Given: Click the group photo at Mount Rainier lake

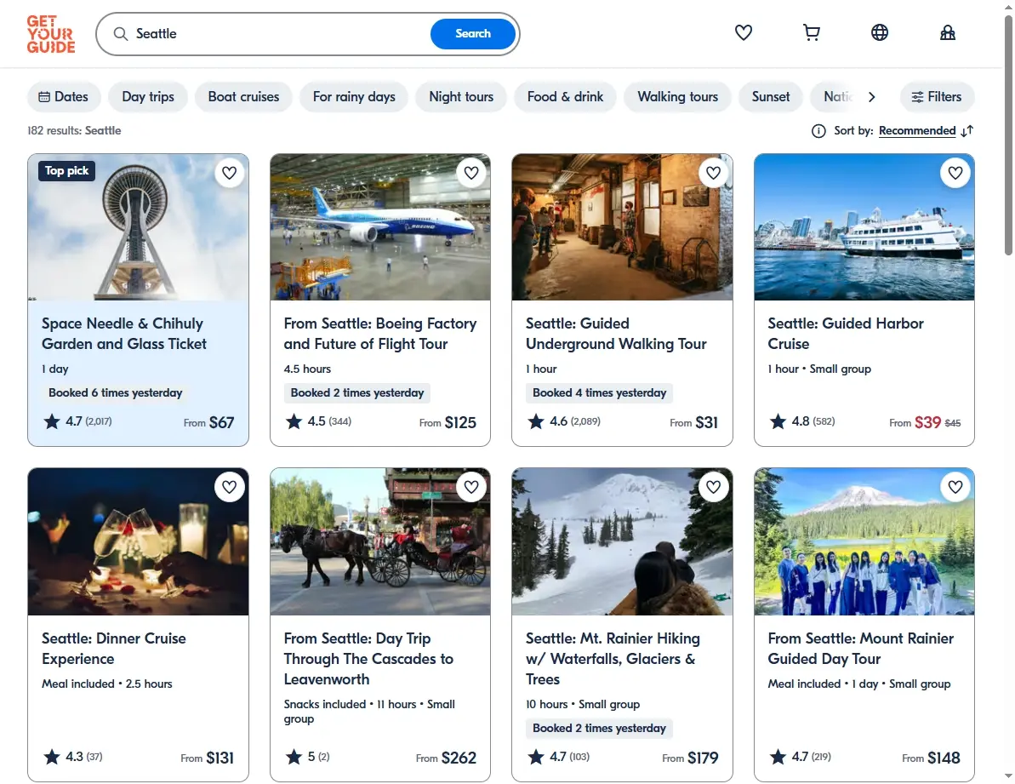Looking at the screenshot, I should coord(864,542).
